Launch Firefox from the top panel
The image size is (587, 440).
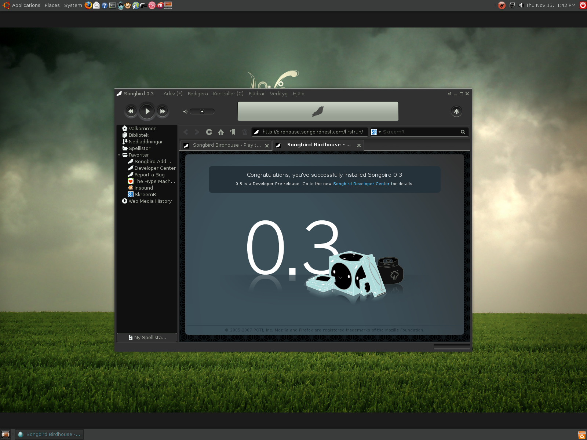coord(88,5)
